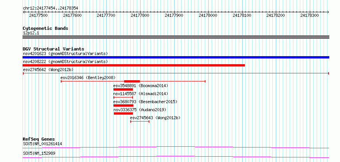Click the thick segment of esv2016346

coord(132,81)
